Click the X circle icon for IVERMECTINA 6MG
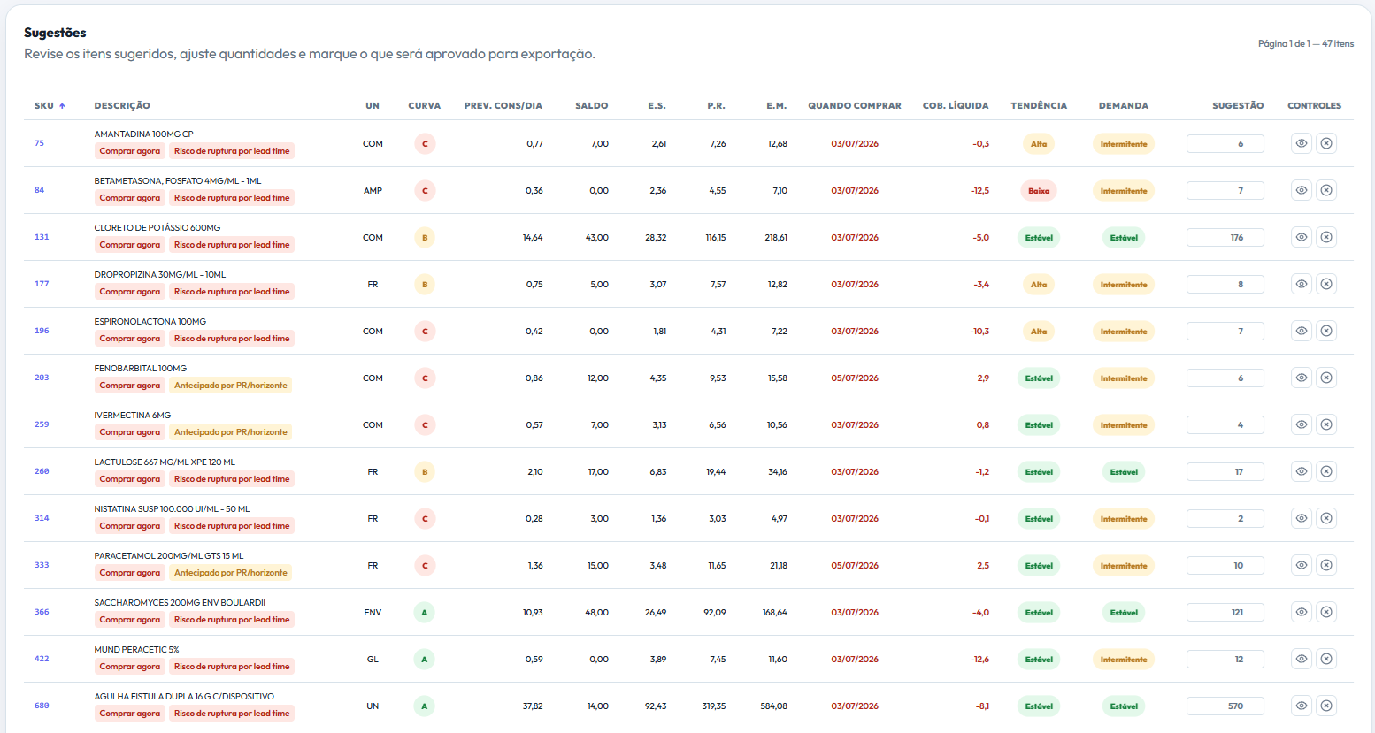 point(1325,424)
